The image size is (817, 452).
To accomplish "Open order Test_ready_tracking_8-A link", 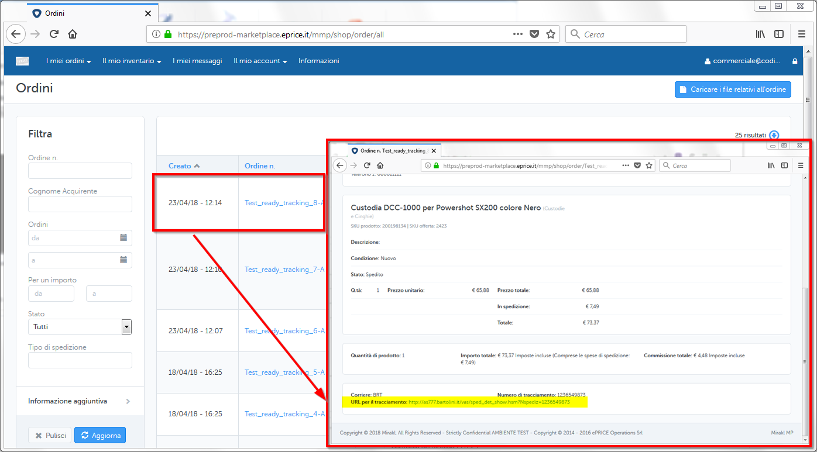I will coord(284,203).
